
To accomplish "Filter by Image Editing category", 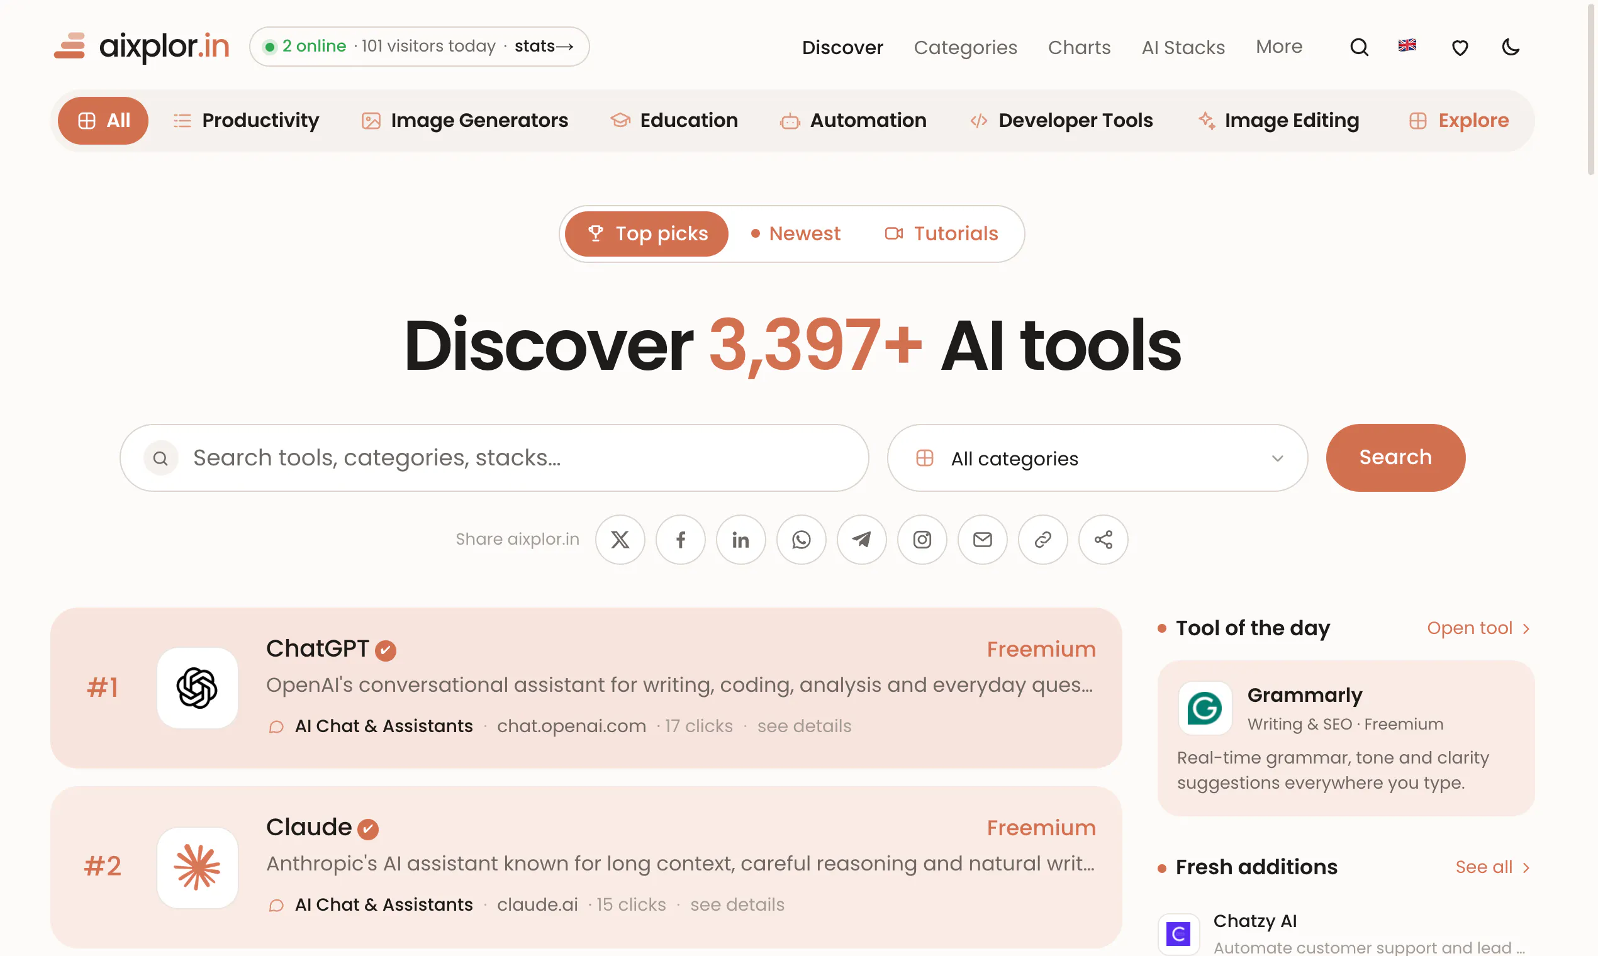I will point(1278,121).
